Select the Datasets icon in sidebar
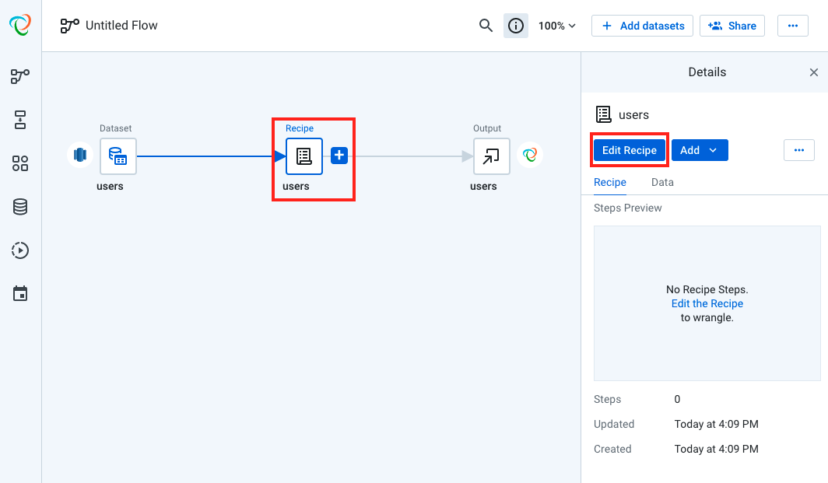Image resolution: width=828 pixels, height=483 pixels. point(19,120)
